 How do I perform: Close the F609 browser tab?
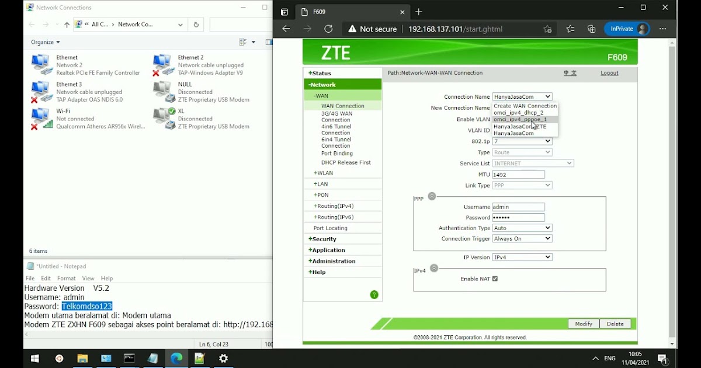(x=402, y=12)
